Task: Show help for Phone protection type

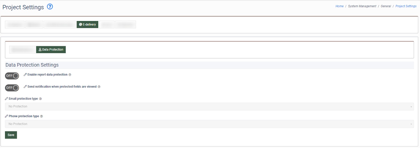Action: 41,116
